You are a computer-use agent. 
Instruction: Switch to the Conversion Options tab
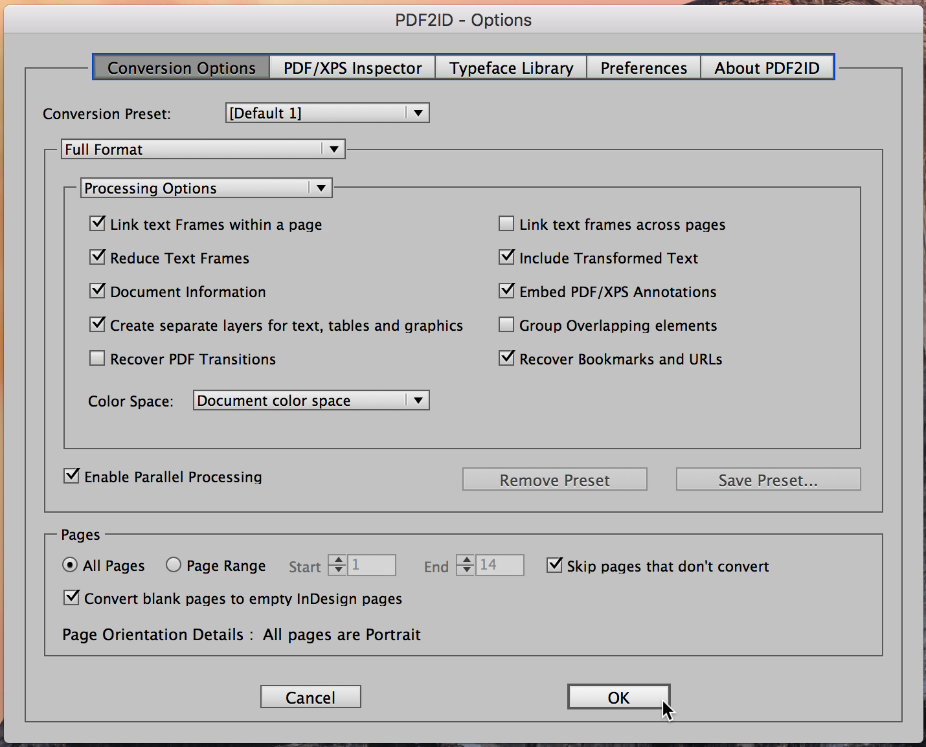[x=181, y=67]
